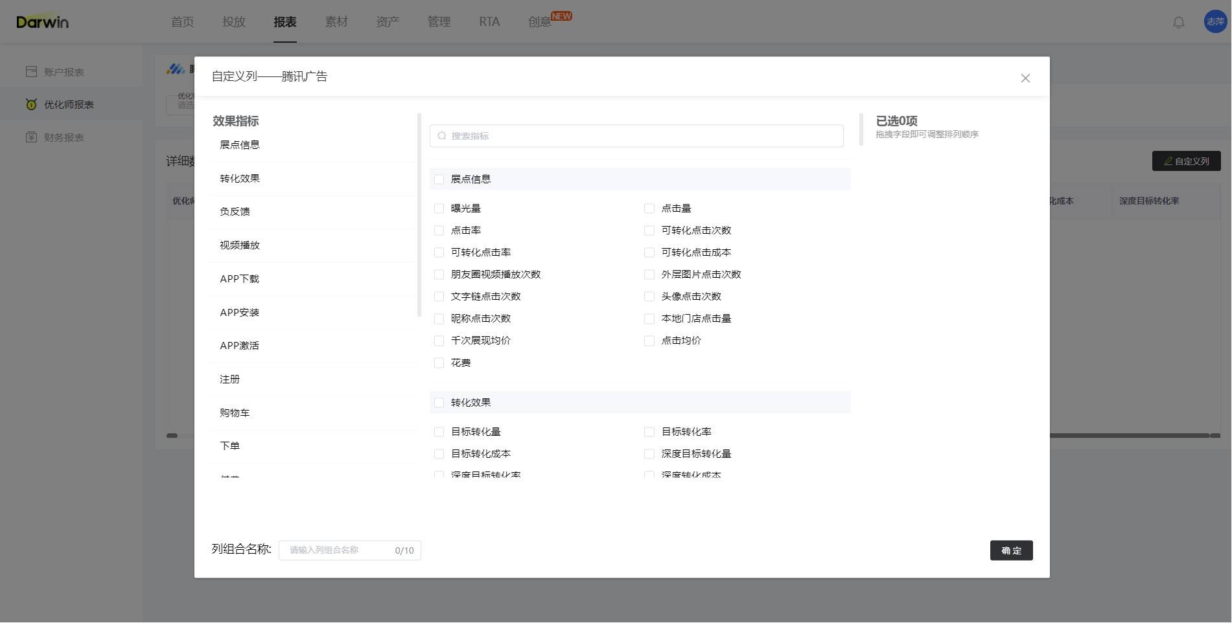Select the 目标转化率 checkbox
1232x623 pixels.
649,431
